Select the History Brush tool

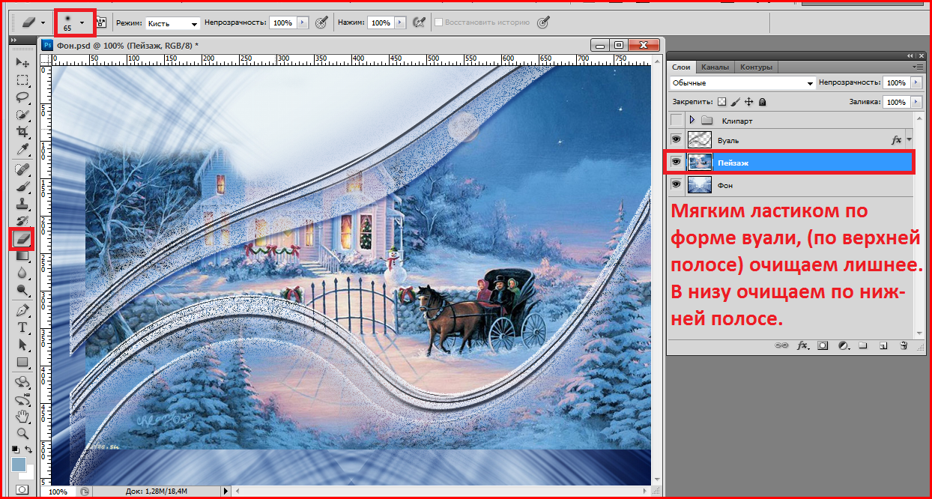22,220
